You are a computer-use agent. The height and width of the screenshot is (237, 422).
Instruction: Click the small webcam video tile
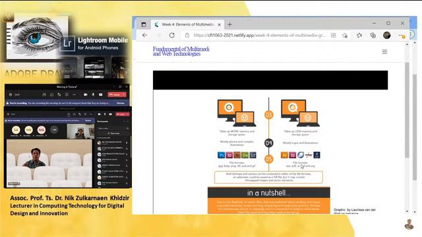[80, 132]
